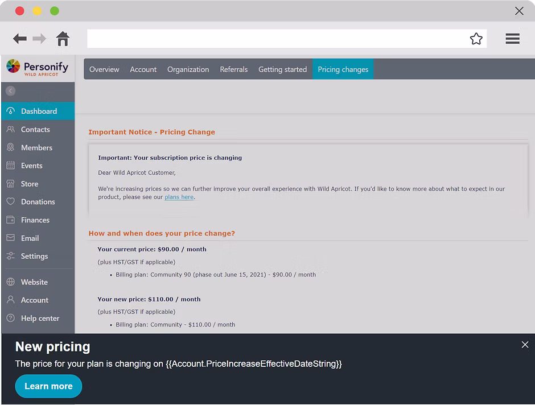The height and width of the screenshot is (405, 535).
Task: Click the 'New pricing' banner title
Action: pyautogui.click(x=52, y=347)
